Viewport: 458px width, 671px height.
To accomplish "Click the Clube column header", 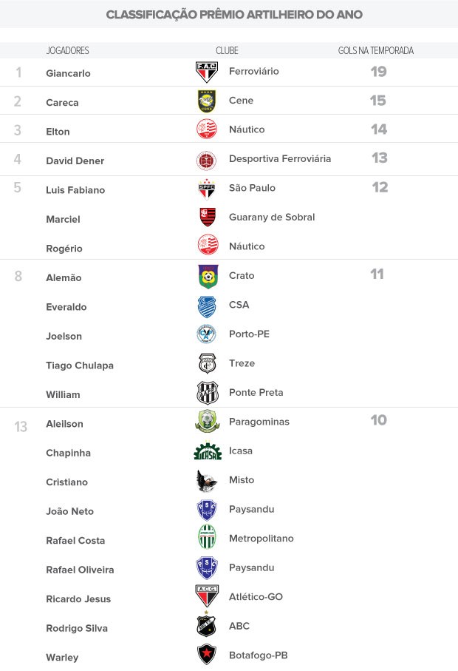I will (x=227, y=50).
